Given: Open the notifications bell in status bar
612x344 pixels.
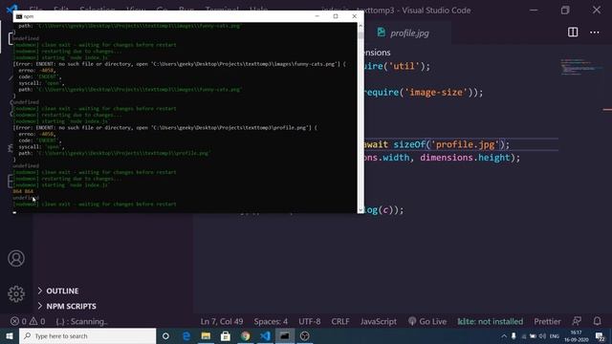Looking at the screenshot, I should (597, 321).
